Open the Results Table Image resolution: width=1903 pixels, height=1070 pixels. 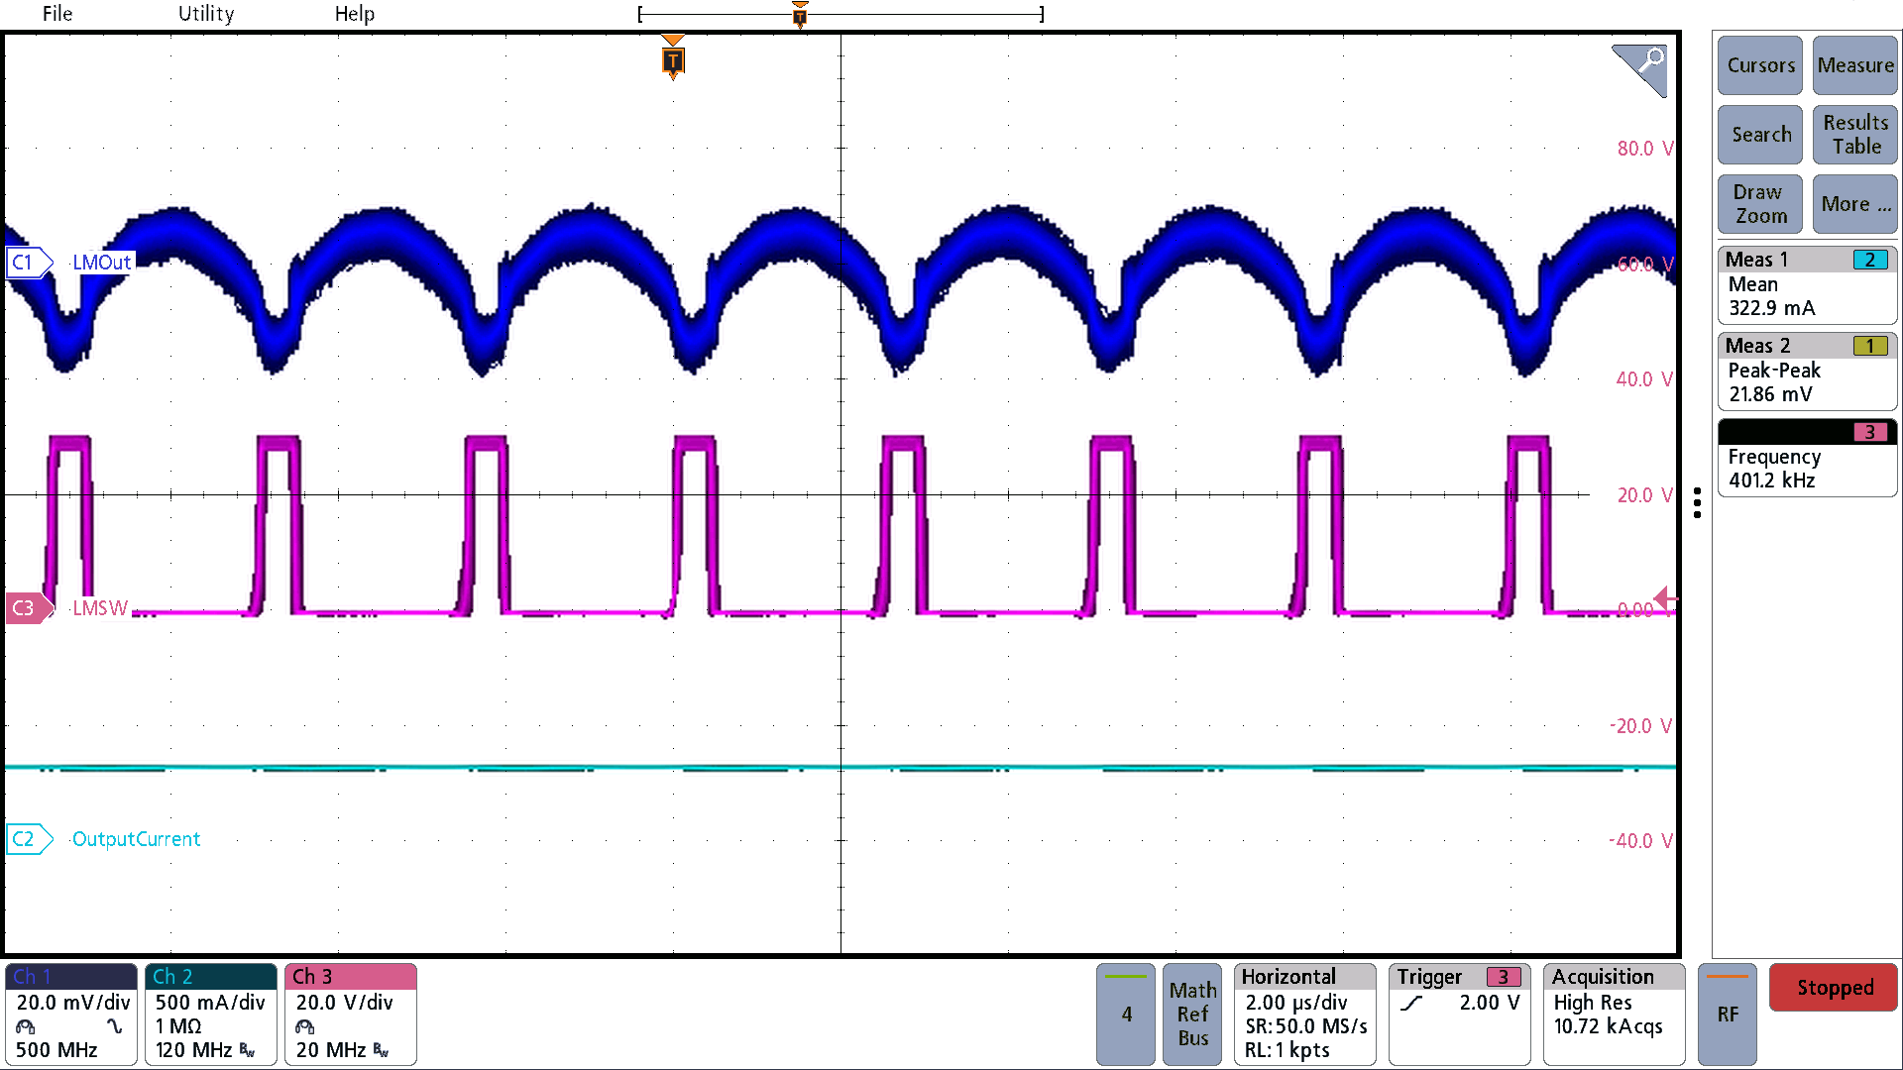click(x=1854, y=135)
